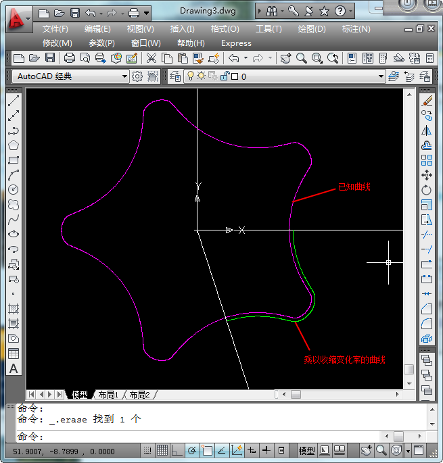Click the Cut scissors icon
This screenshot has width=443, height=463.
(151, 58)
